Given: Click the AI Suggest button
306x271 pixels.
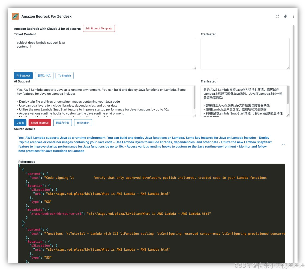Looking at the screenshot, I should pyautogui.click(x=23, y=75).
